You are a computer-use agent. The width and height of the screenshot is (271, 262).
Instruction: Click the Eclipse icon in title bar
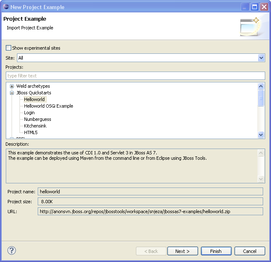click(x=5, y=7)
